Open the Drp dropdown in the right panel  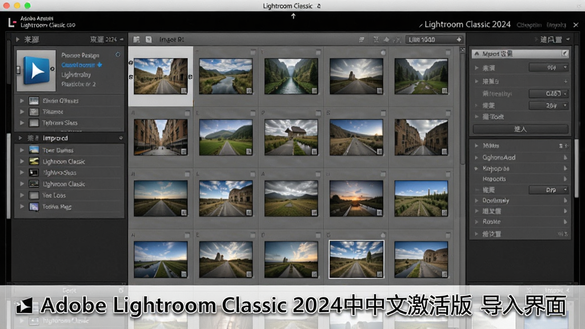point(548,190)
